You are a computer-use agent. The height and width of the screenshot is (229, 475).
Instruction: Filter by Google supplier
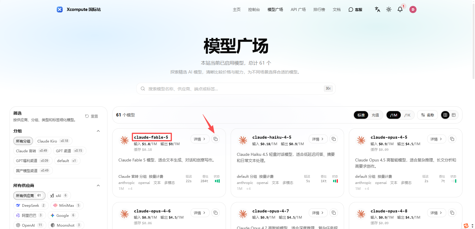click(x=63, y=215)
